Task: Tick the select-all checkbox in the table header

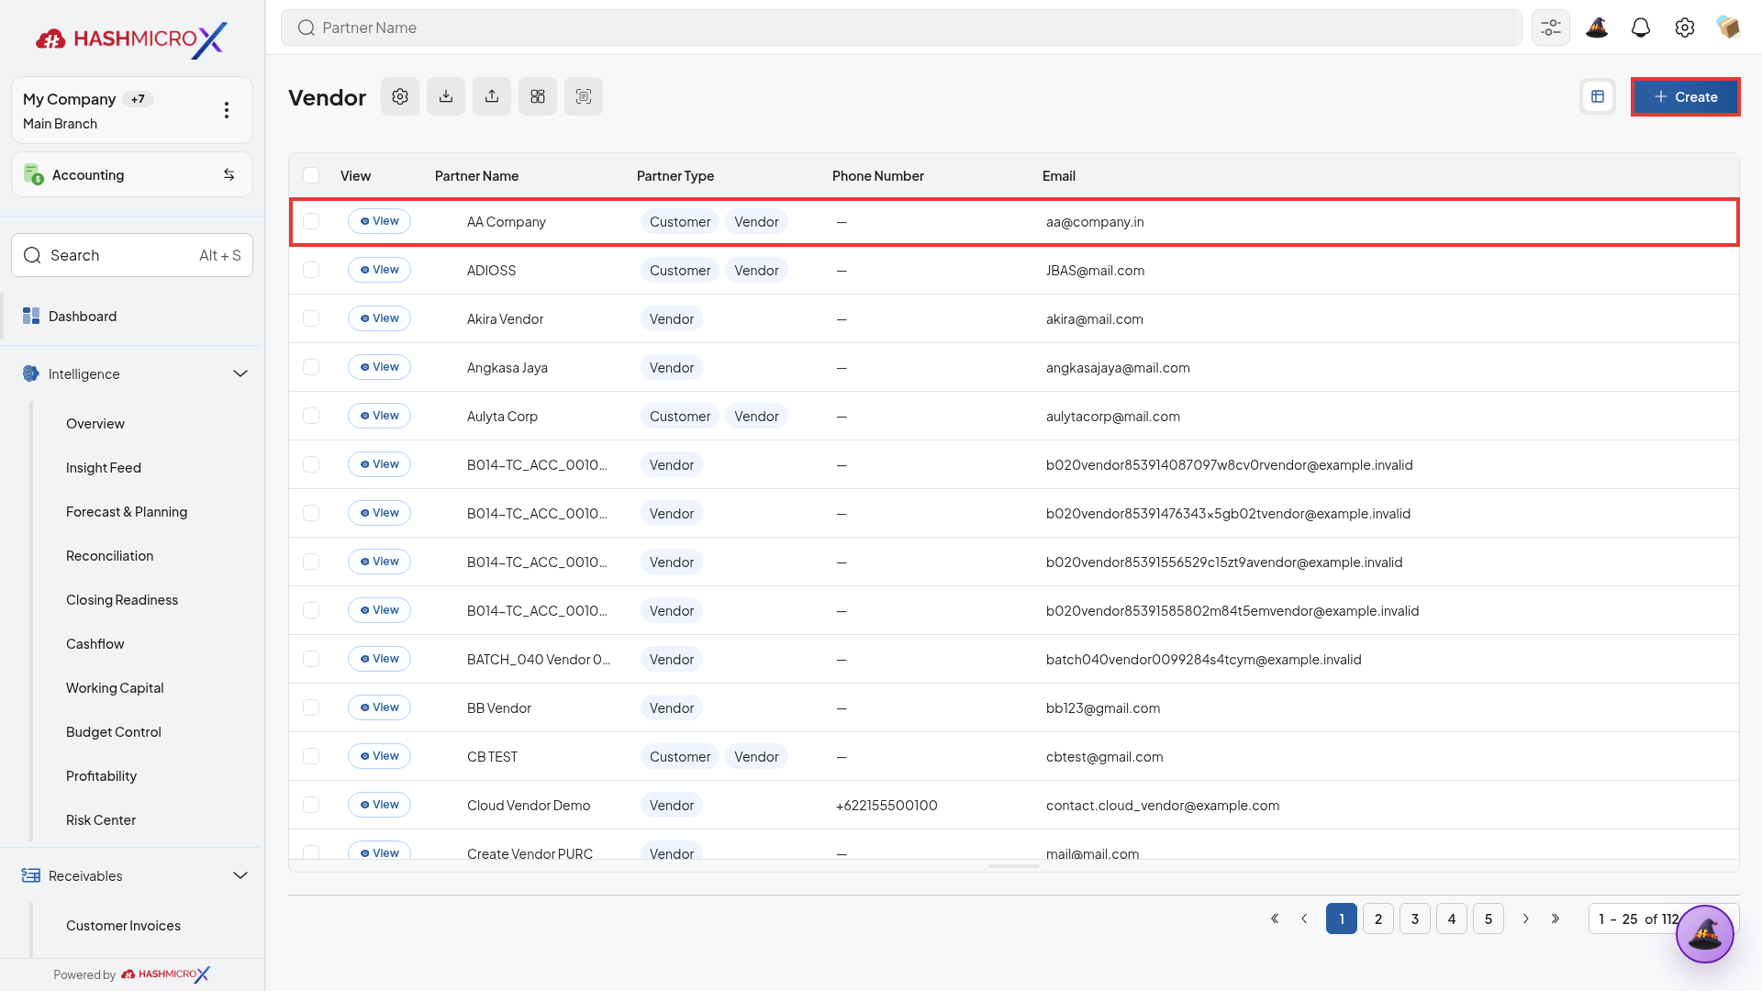Action: [311, 175]
